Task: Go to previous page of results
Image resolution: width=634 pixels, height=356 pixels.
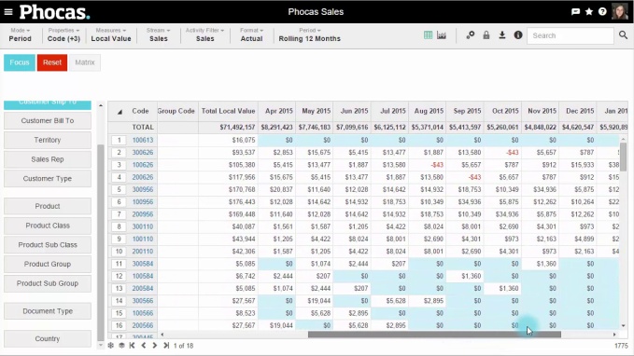Action: click(144, 346)
